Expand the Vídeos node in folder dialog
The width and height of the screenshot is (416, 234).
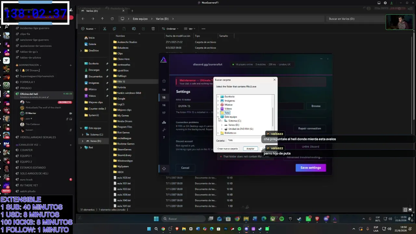[x=218, y=109]
